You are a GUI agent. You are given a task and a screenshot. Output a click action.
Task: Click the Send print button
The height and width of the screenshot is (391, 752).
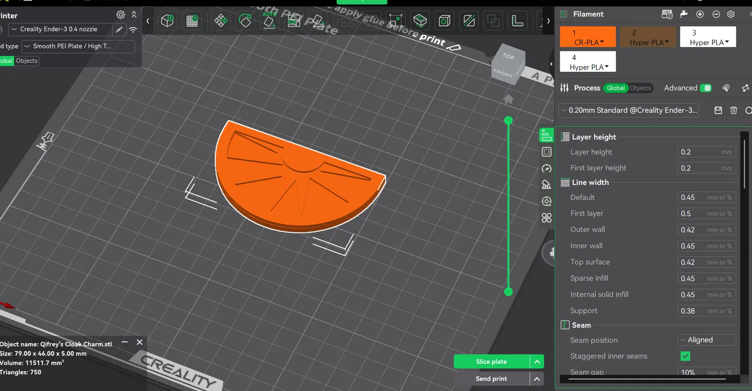pyautogui.click(x=492, y=379)
